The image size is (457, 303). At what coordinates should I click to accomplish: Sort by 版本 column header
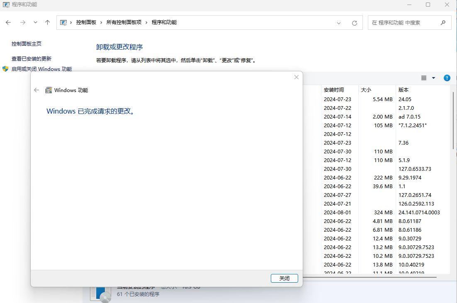423,90
